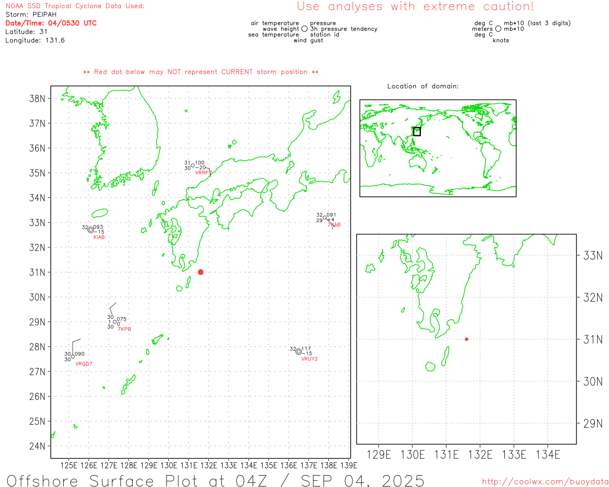
Task: Click the VRUY2 station id label
Action: point(309,359)
